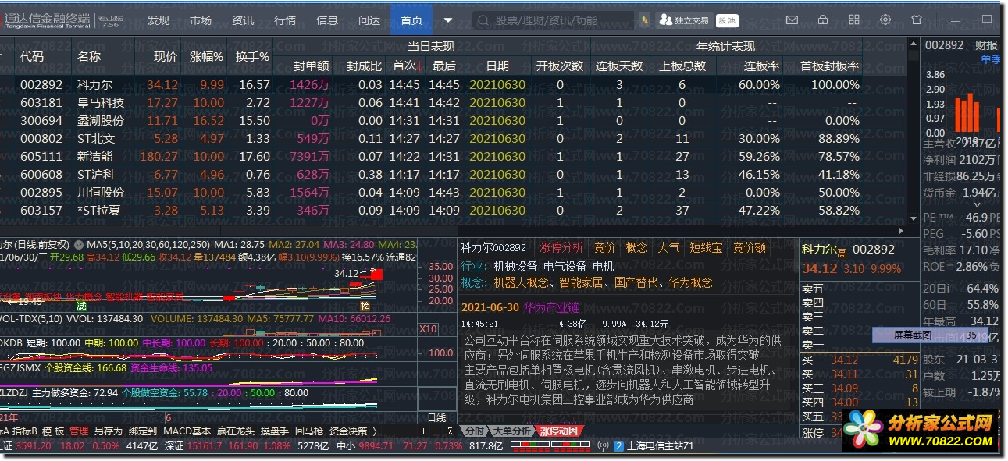Viewport: 1008px width, 461px height.
Task: Click the 管理 indicator tab
Action: pyautogui.click(x=79, y=431)
